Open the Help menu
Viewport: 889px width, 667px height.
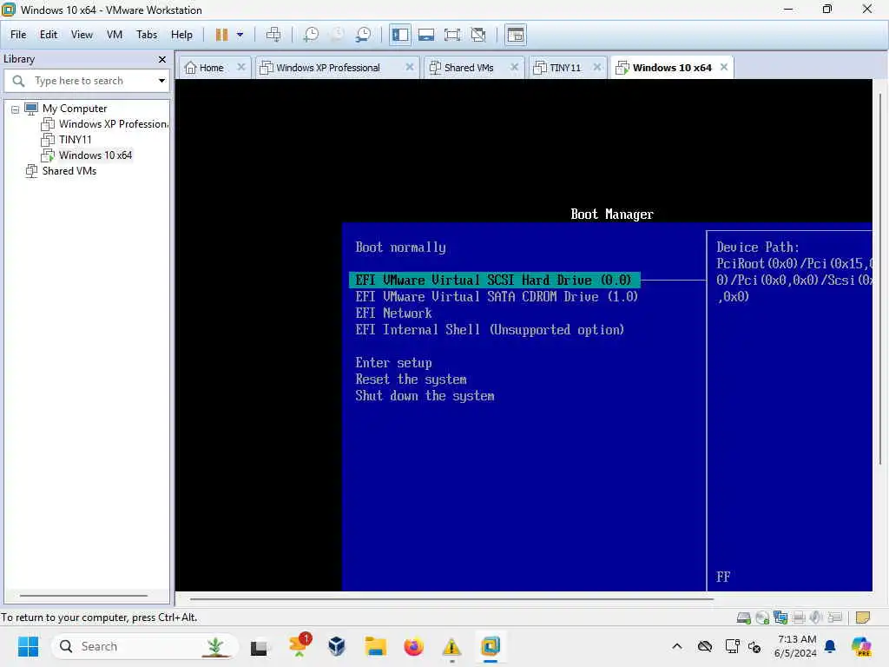[181, 35]
